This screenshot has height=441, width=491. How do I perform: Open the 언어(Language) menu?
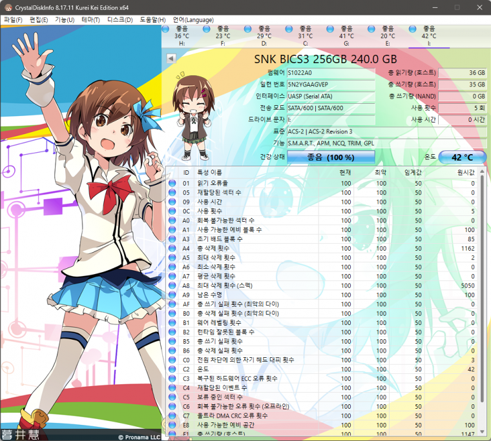point(193,20)
